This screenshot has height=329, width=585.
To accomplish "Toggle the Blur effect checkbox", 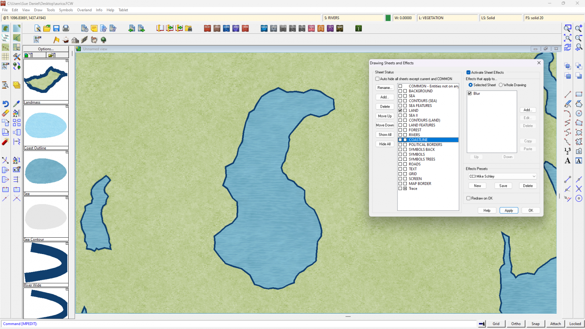I will tap(470, 94).
